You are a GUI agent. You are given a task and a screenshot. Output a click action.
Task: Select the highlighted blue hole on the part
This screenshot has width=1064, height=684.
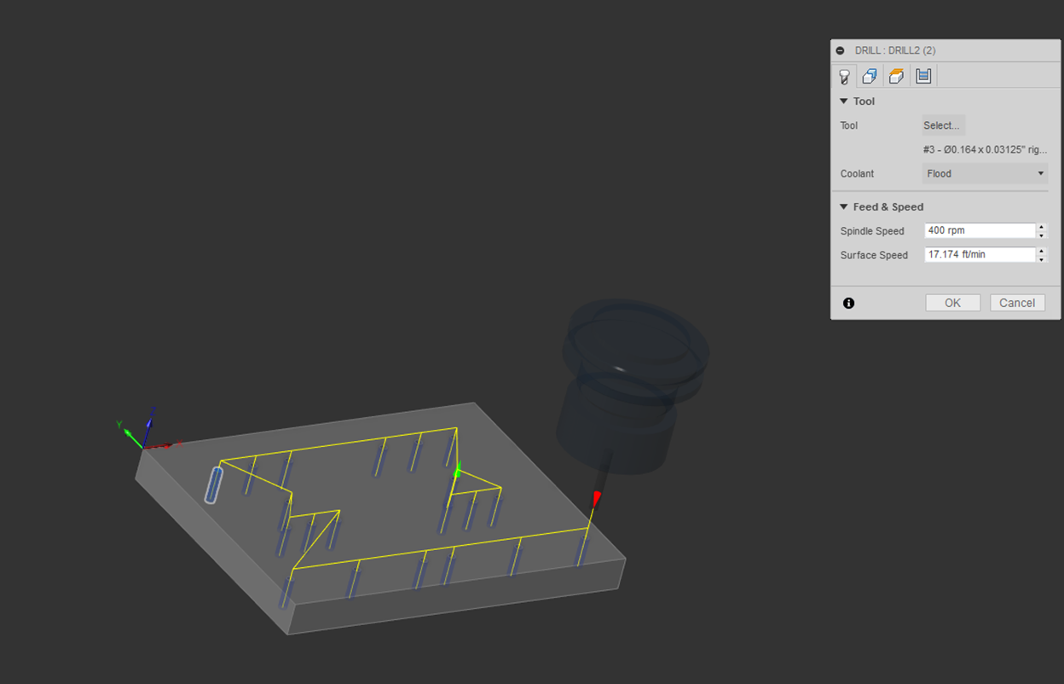tap(213, 484)
